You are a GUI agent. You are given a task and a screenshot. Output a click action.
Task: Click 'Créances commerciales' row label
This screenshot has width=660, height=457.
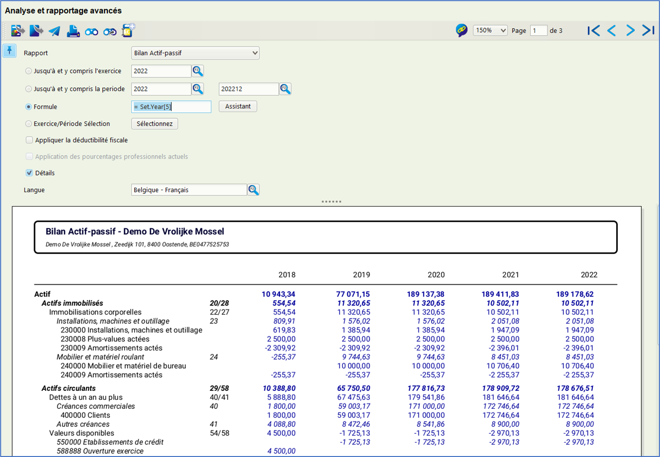coord(96,406)
